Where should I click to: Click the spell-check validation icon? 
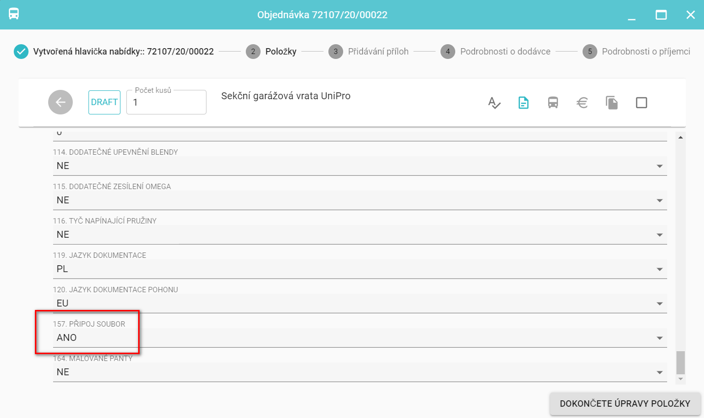pos(494,103)
